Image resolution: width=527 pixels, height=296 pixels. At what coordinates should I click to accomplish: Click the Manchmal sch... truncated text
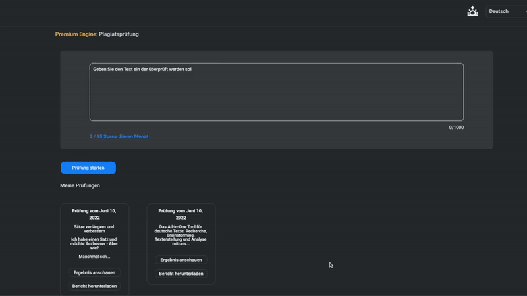tap(94, 257)
